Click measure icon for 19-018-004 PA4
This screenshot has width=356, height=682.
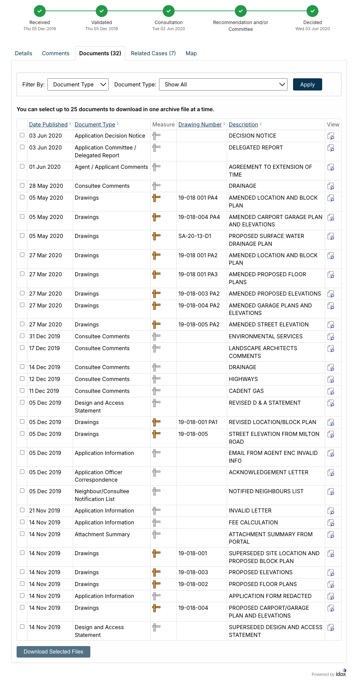(x=156, y=217)
